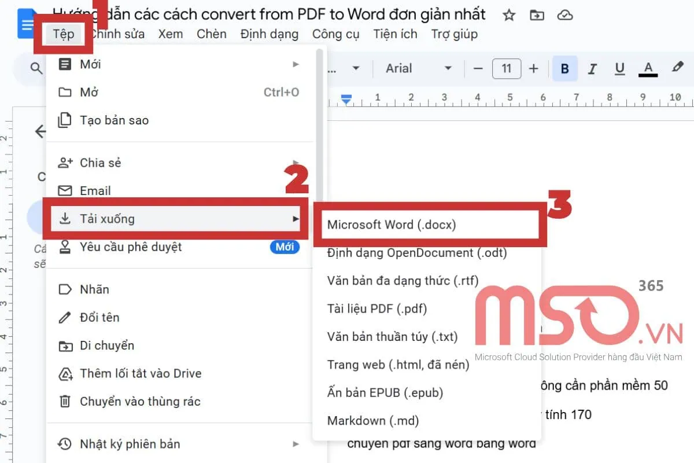Open the Tệp menu

click(x=64, y=34)
